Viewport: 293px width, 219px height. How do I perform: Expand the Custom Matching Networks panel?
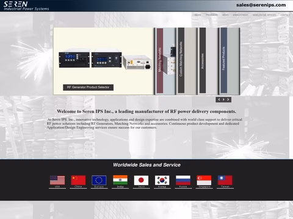coord(181,60)
